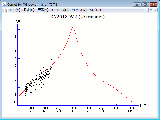The height and width of the screenshot is (120, 160).
Task: Click the graph document icon in menu bar
Action: tap(5, 10)
